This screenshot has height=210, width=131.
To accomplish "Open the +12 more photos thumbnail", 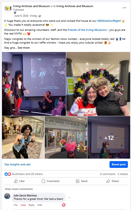I will 109,137.
